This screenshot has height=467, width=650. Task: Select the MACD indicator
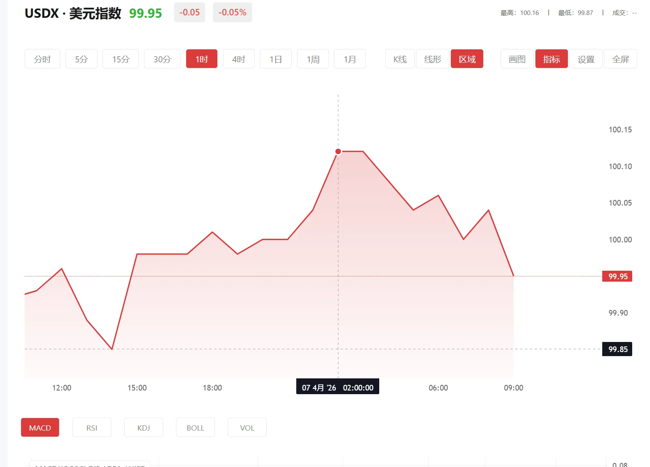[40, 428]
